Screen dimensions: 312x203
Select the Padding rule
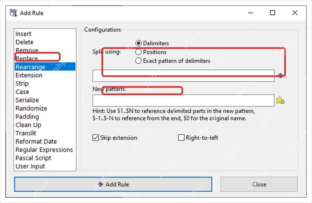pos(45,117)
